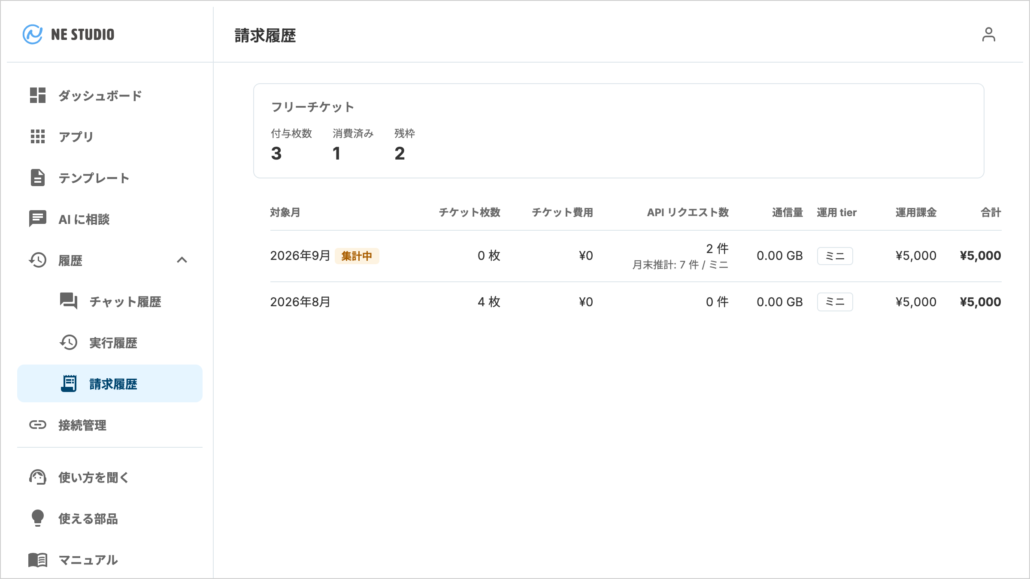
Task: Open テンプレート menu item
Action: [x=110, y=178]
